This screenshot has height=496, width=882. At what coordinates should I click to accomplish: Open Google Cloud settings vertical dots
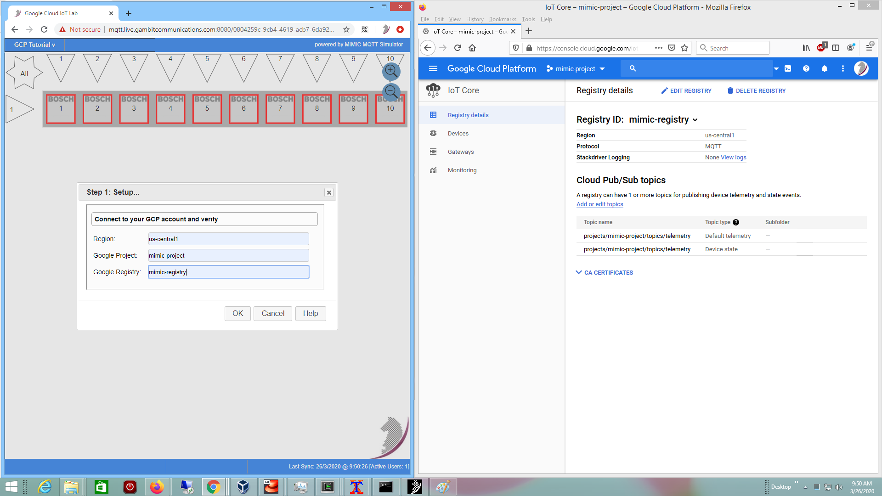[x=842, y=68]
